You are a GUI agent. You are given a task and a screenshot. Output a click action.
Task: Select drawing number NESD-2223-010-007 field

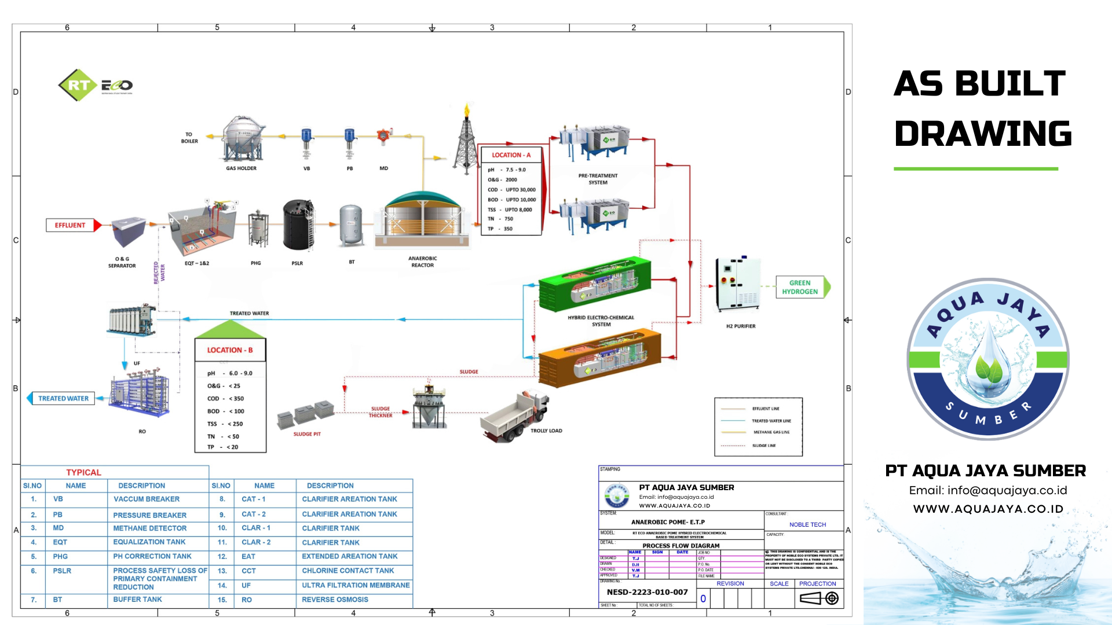[647, 592]
